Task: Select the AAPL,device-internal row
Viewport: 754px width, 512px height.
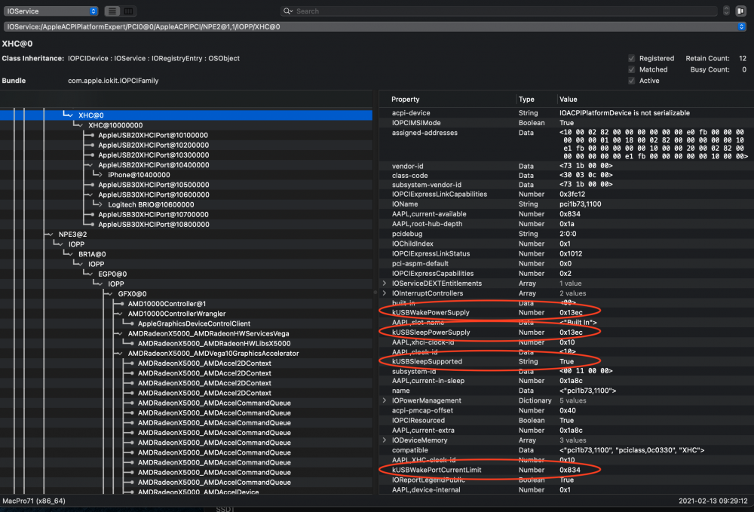Action: point(566,490)
